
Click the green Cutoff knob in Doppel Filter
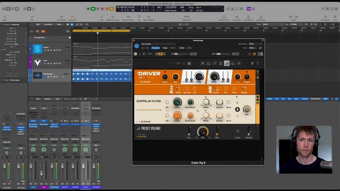(177, 102)
